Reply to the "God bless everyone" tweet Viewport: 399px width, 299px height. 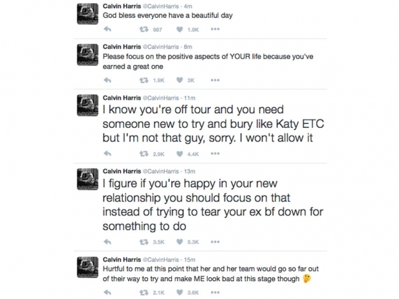[107, 29]
